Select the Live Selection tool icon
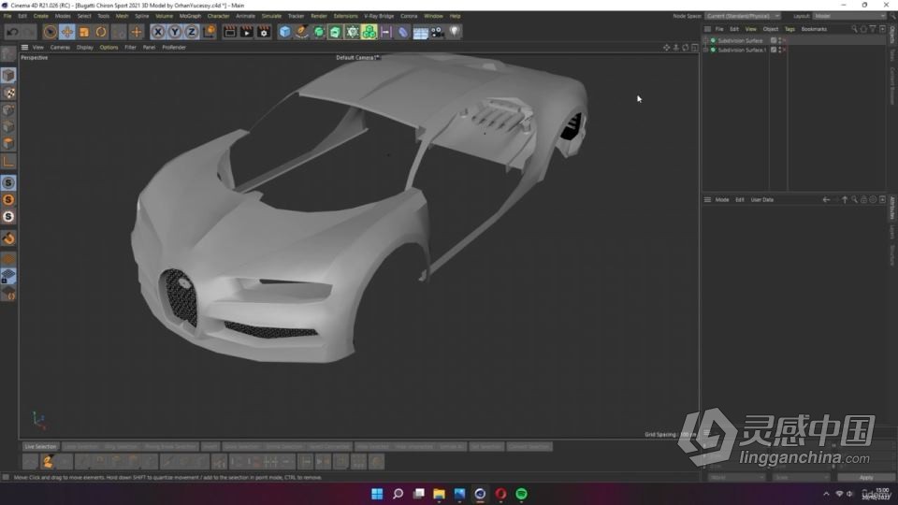Screen dimensions: 898x505 tap(50, 32)
